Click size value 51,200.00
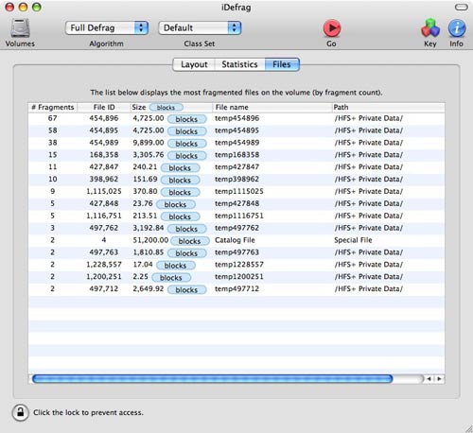Image resolution: width=473 pixels, height=433 pixels. pos(150,240)
